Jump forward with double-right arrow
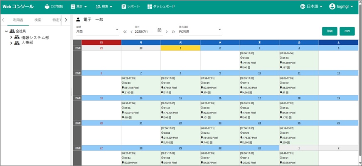The height and width of the screenshot is (166, 362). 173,31
